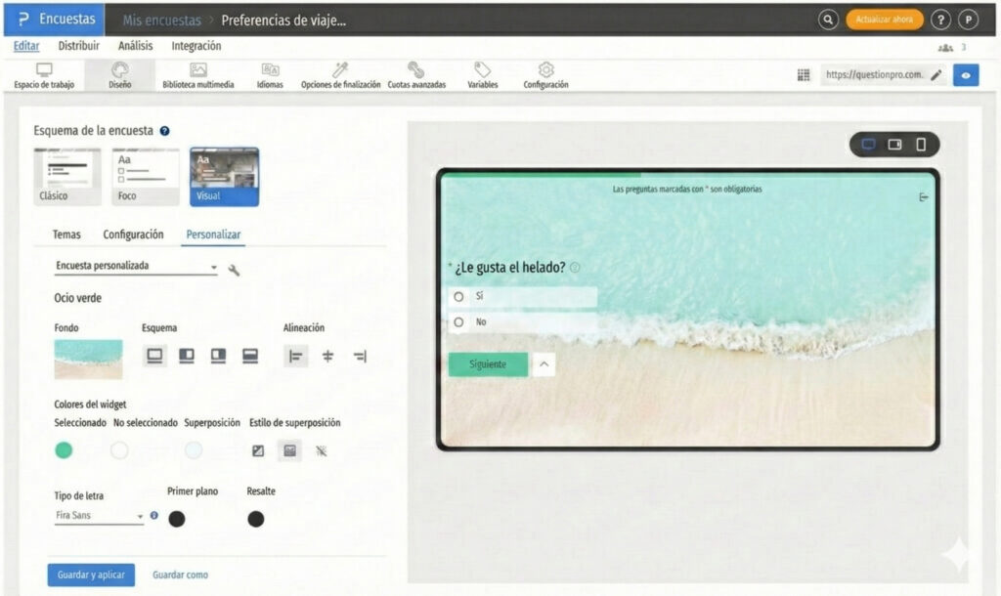
Task: Open the survey preview with the eye icon
Action: [x=966, y=74]
